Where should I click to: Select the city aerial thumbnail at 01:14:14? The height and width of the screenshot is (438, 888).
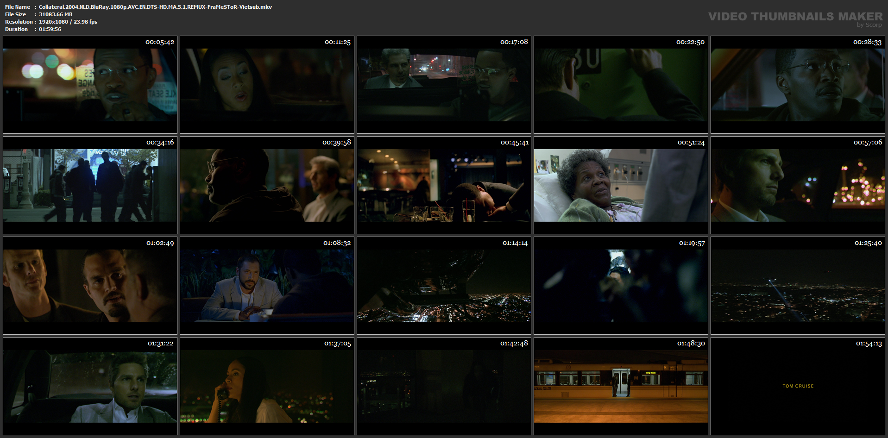[x=444, y=286]
